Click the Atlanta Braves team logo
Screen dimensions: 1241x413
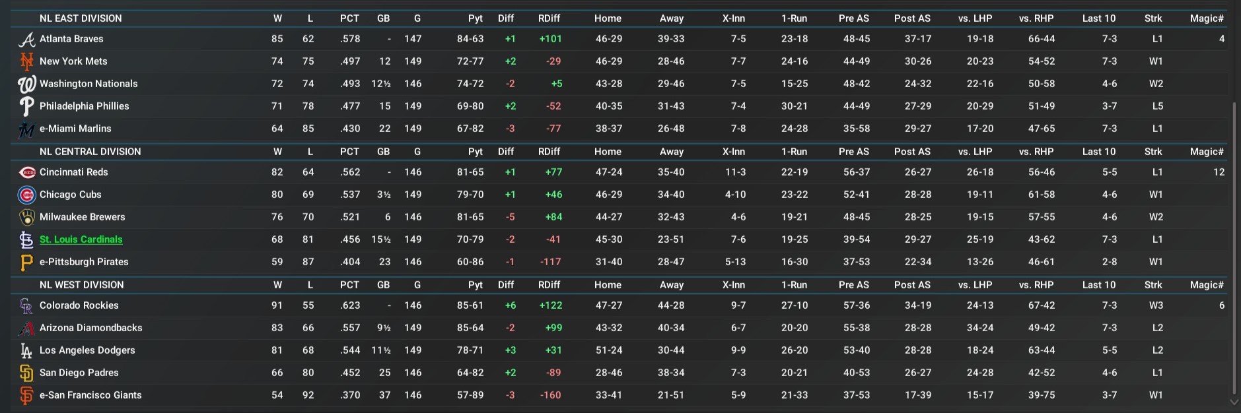(x=26, y=40)
